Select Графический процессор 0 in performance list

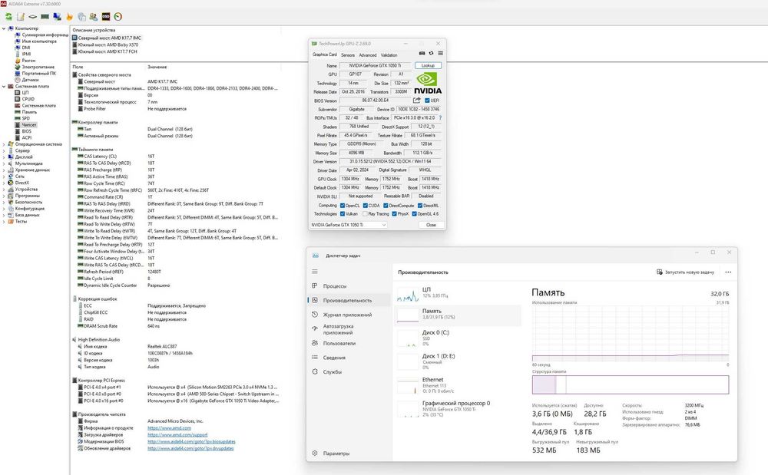458,408
